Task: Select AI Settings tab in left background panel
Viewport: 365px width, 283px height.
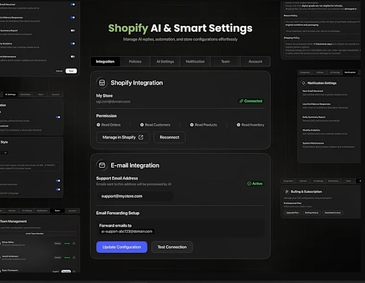Action: click(10, 95)
